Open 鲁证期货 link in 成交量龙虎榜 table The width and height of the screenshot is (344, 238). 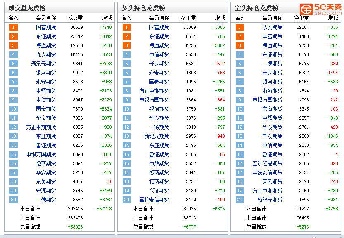[x=46, y=145]
